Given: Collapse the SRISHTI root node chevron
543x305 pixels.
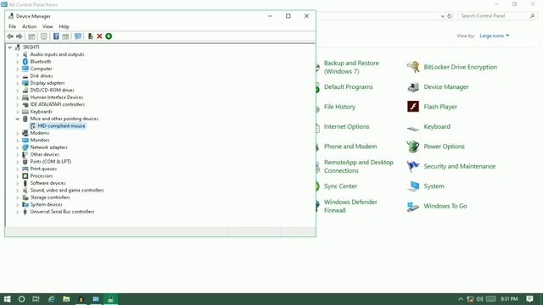Looking at the screenshot, I should point(10,47).
